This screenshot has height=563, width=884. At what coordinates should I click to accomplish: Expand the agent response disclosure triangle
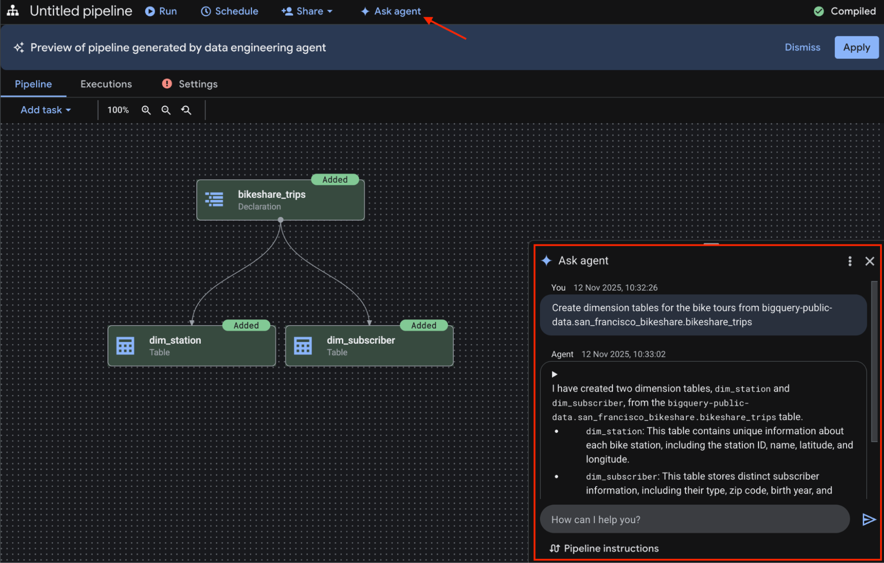pyautogui.click(x=555, y=374)
